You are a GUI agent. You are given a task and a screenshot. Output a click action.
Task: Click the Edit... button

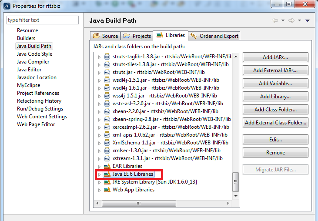pos(275,140)
